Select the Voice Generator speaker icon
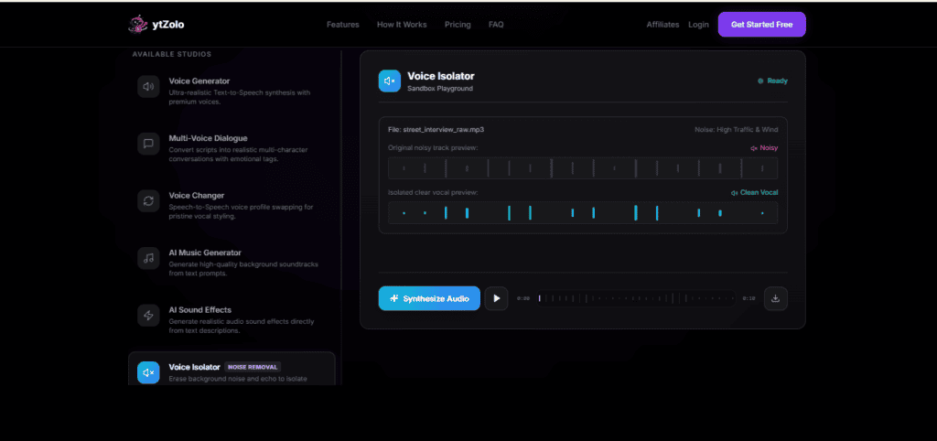 [x=149, y=87]
